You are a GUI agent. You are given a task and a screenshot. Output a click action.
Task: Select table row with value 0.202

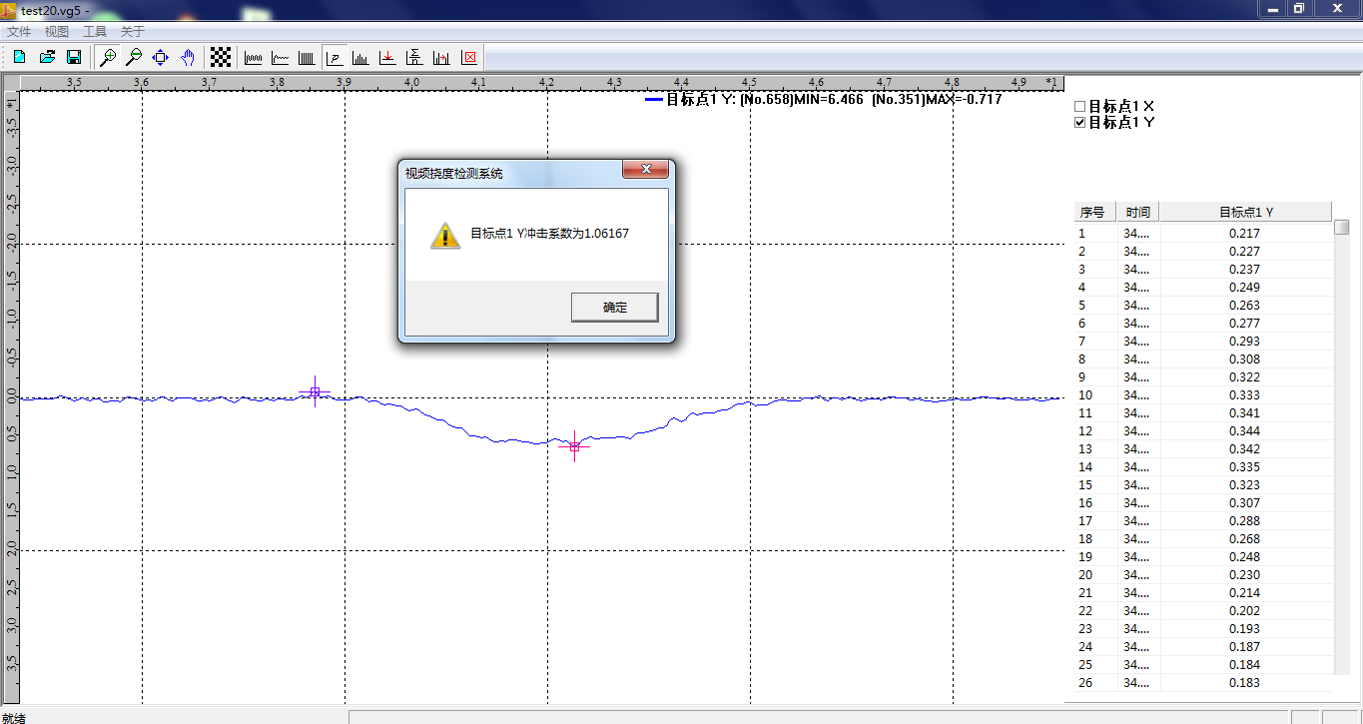[x=1203, y=611]
